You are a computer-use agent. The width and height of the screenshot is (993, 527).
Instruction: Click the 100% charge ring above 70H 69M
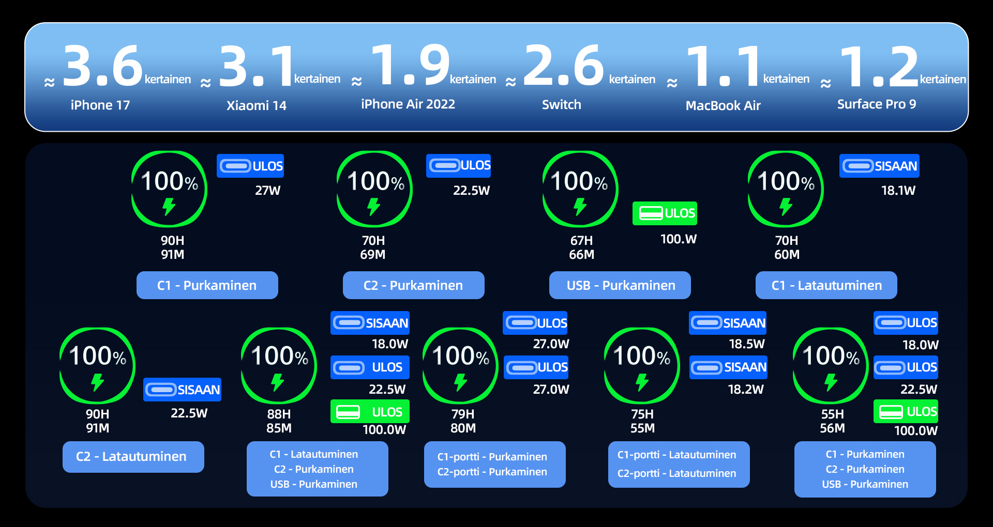tap(374, 189)
